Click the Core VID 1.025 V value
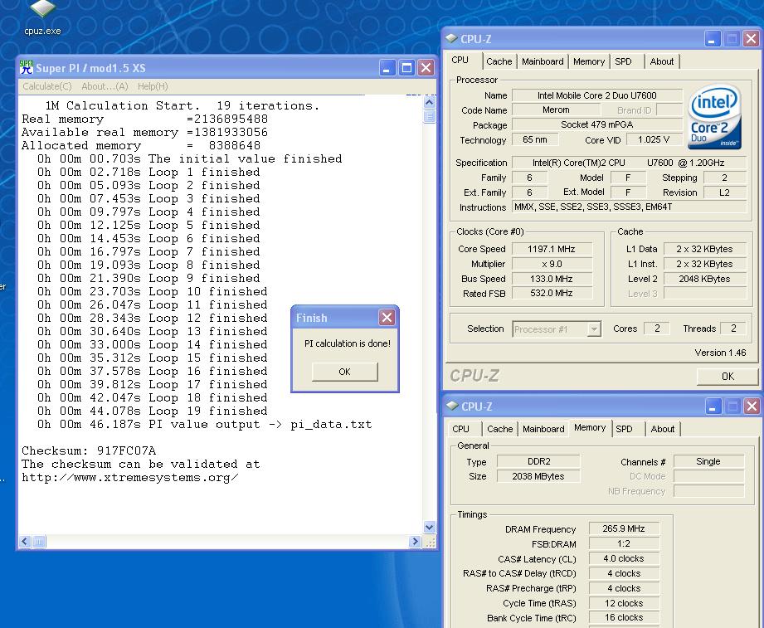The width and height of the screenshot is (764, 628). (x=654, y=140)
